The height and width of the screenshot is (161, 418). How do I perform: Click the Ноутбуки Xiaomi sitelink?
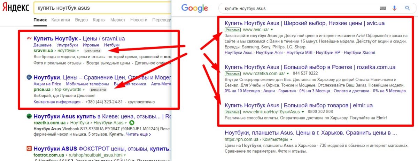pyautogui.click(x=359, y=53)
